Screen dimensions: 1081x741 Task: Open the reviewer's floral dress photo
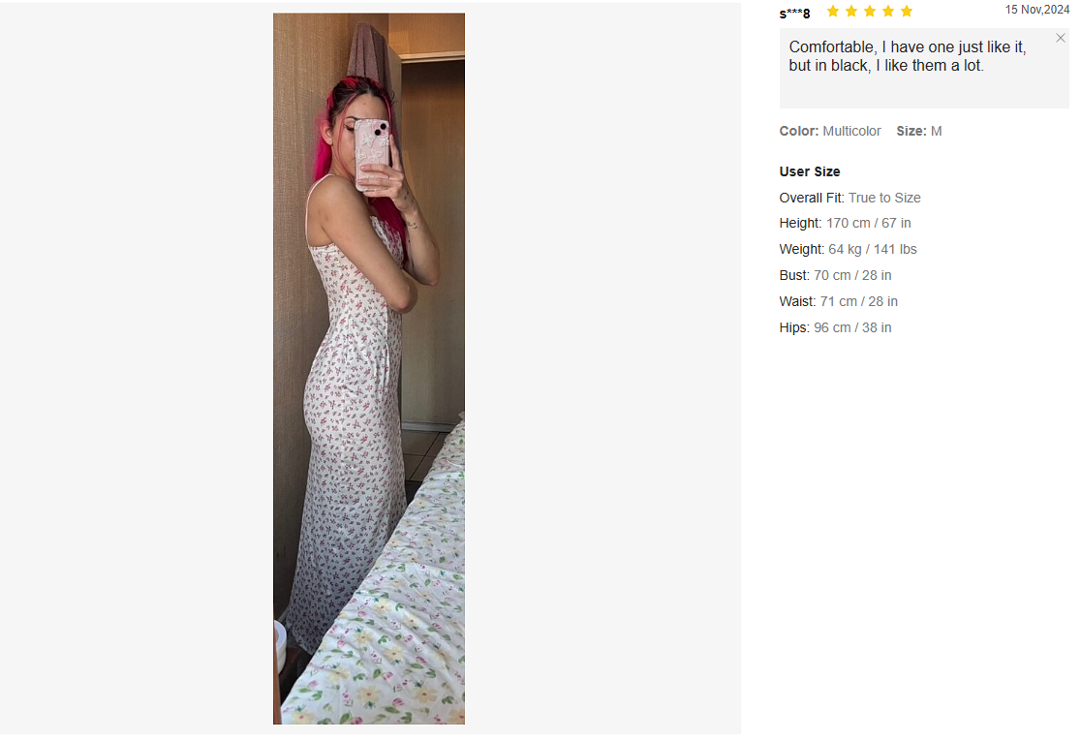[369, 368]
